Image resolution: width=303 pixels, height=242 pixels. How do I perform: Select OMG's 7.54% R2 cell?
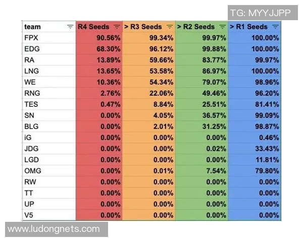(202, 171)
